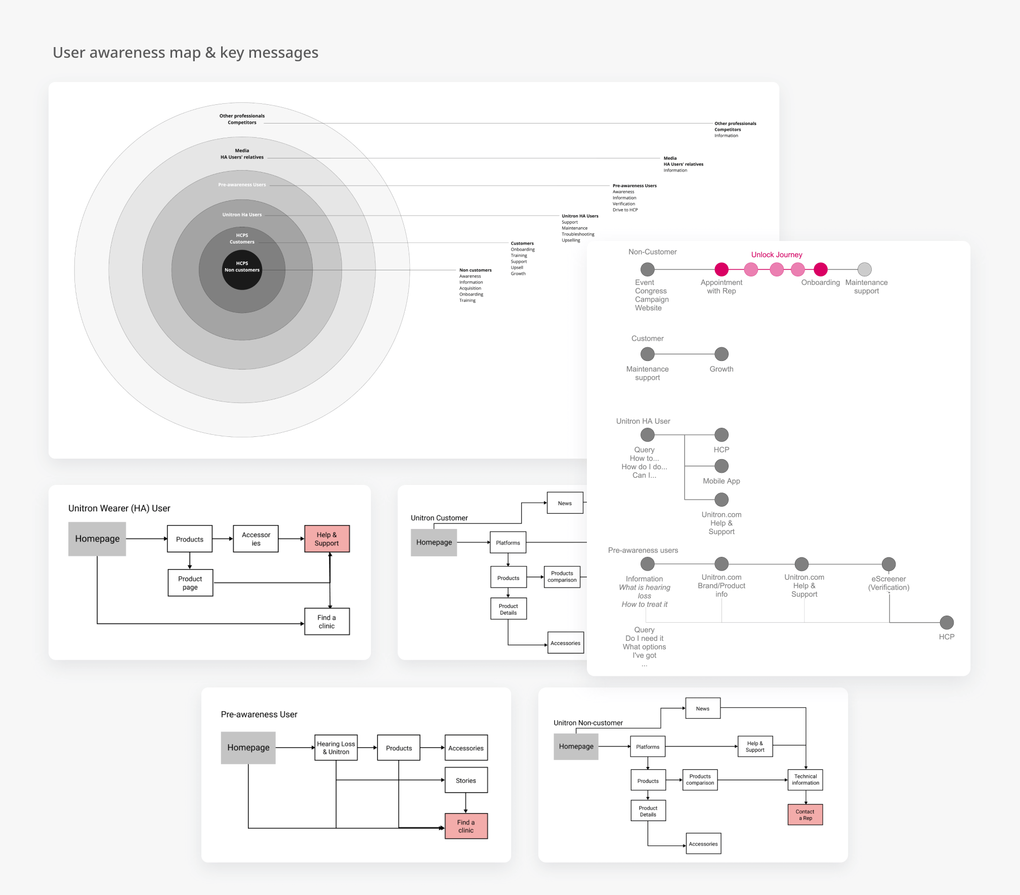This screenshot has height=895, width=1020.
Task: Select the 'Product page' box
Action: (x=190, y=583)
